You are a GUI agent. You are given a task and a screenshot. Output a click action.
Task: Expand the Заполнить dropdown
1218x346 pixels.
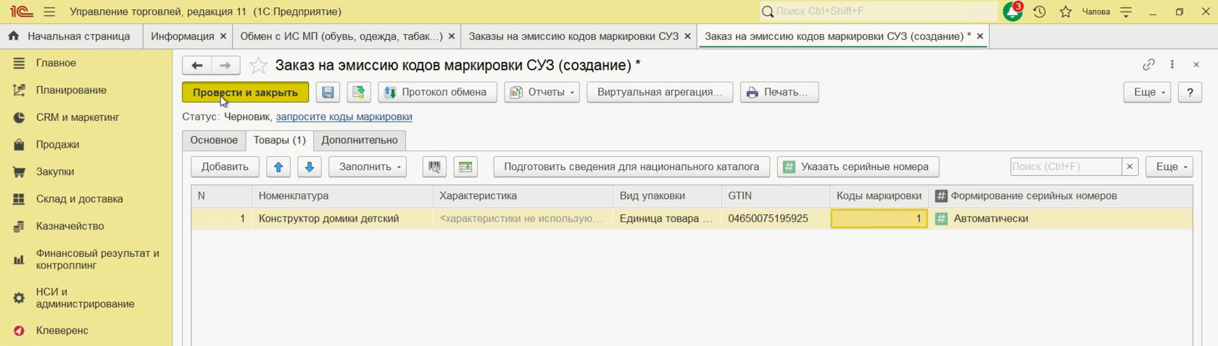click(x=368, y=167)
